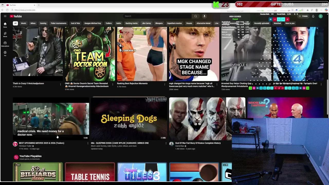The image size is (329, 185).
Task: Click the YouTube search field
Action: [x=157, y=16]
